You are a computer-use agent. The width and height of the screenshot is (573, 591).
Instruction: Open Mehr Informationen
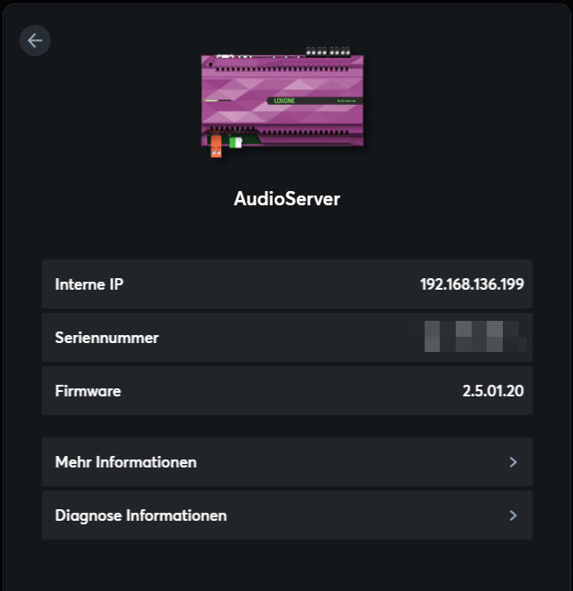click(x=126, y=462)
